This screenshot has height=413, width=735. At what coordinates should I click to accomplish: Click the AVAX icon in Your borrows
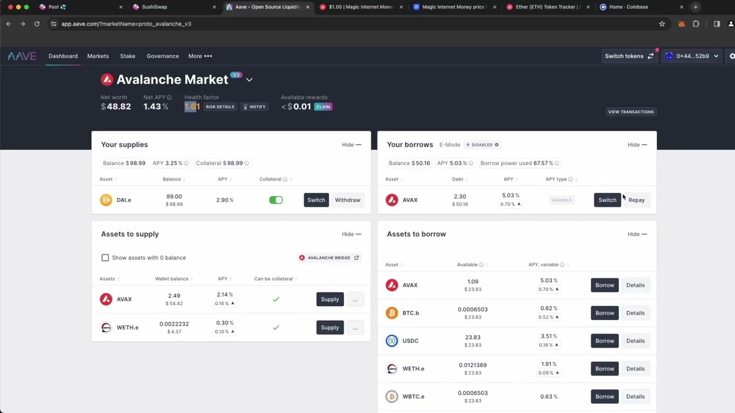point(392,200)
